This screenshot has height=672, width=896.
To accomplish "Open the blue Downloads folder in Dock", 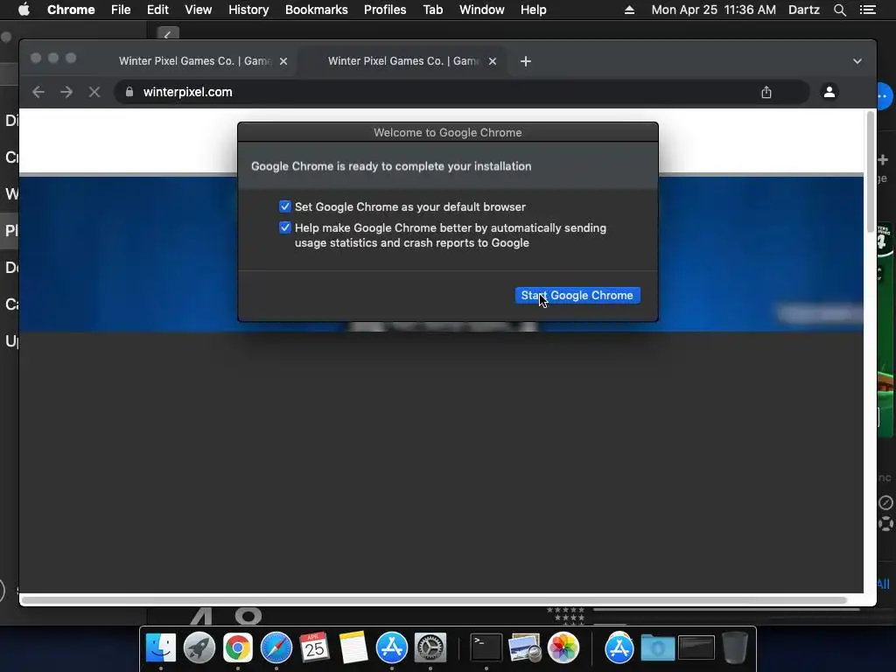I will (x=658, y=648).
